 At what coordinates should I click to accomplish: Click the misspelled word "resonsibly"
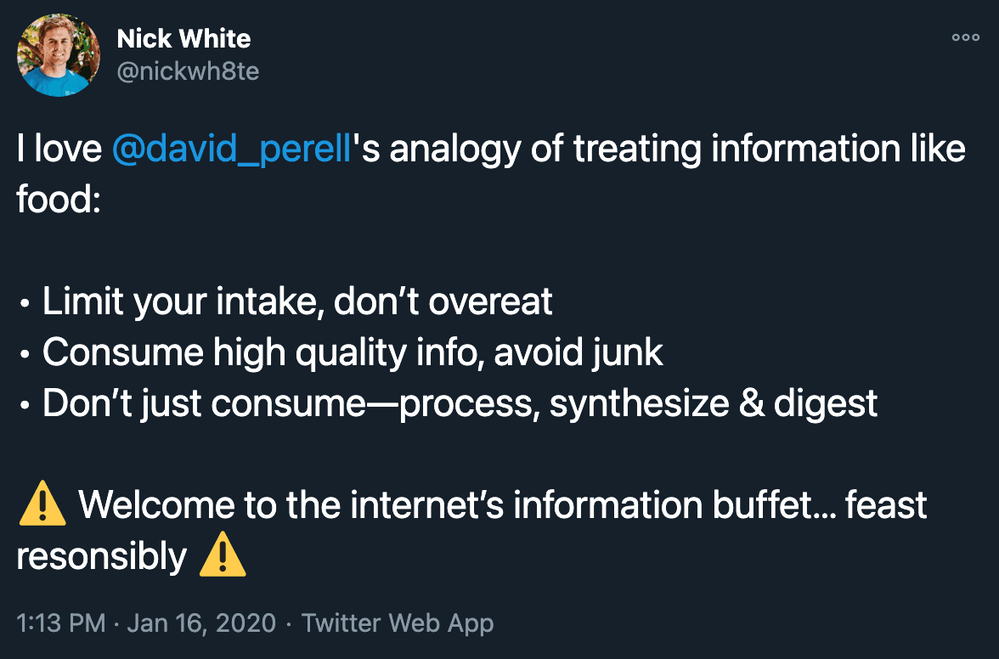(102, 556)
